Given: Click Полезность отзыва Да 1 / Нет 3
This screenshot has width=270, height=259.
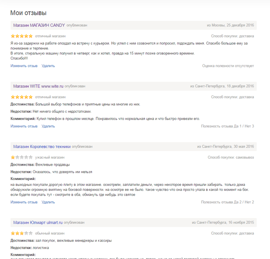Looking at the screenshot, I should pyautogui.click(x=227, y=126).
